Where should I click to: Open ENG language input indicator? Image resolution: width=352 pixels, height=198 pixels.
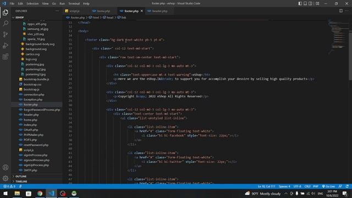point(320,194)
